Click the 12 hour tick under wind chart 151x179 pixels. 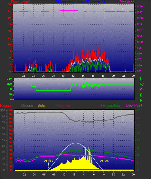point(73,76)
